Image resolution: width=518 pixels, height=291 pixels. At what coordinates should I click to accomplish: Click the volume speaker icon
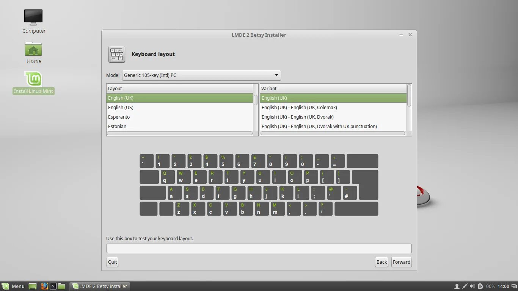[x=472, y=286]
